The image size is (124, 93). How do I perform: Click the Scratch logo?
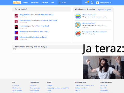point(17,3)
